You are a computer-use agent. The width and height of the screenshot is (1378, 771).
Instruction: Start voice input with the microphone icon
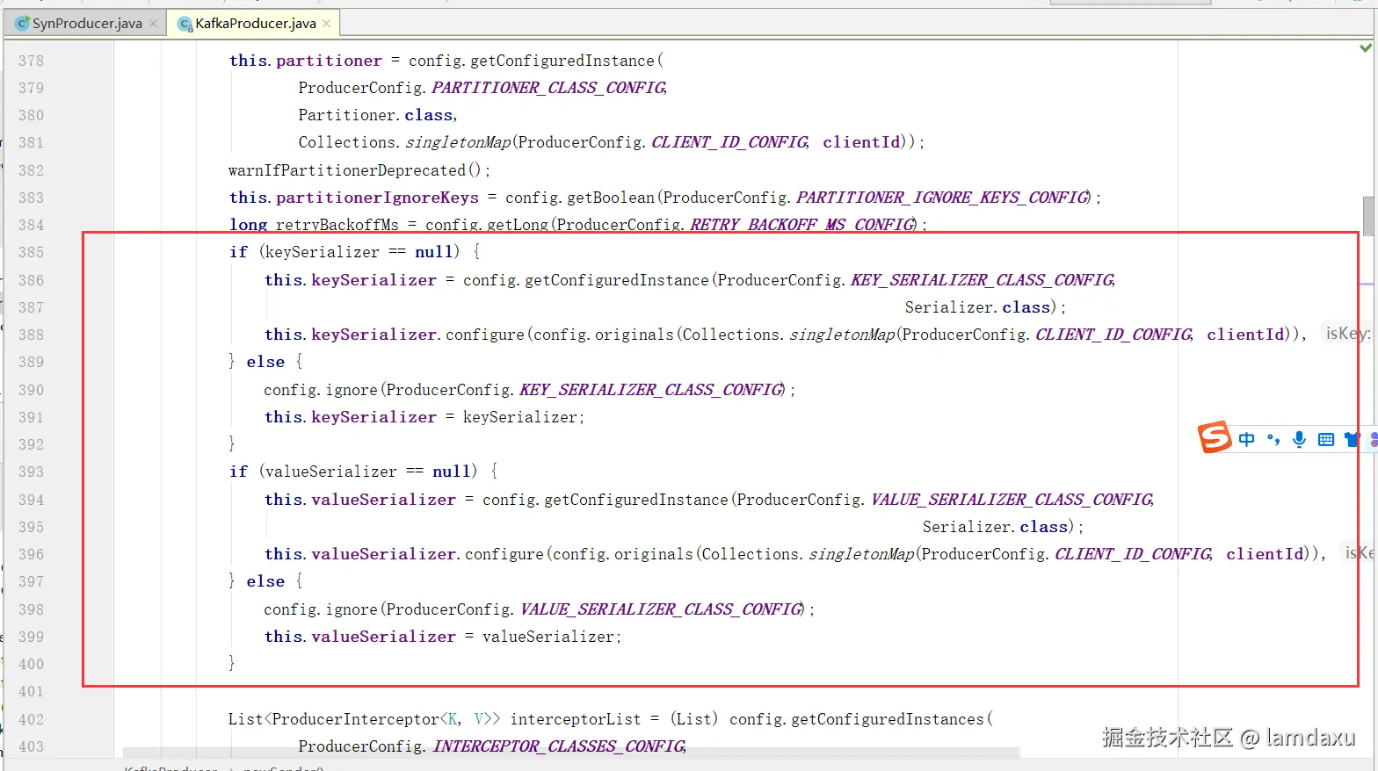pyautogui.click(x=1299, y=439)
